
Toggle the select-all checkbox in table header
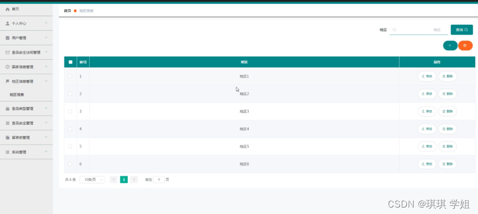[x=70, y=62]
